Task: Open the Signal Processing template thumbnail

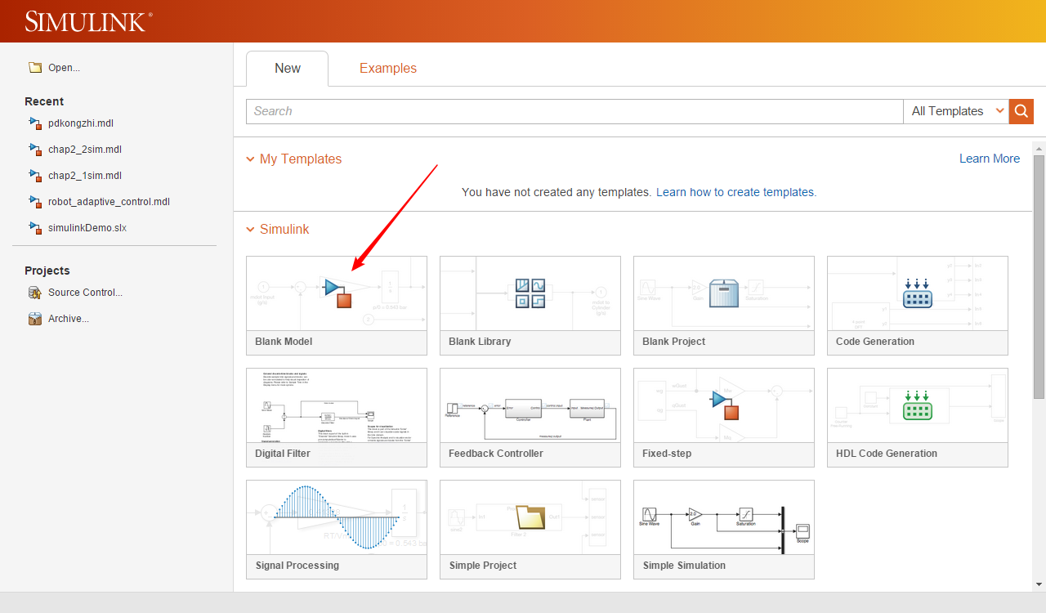Action: tap(337, 517)
